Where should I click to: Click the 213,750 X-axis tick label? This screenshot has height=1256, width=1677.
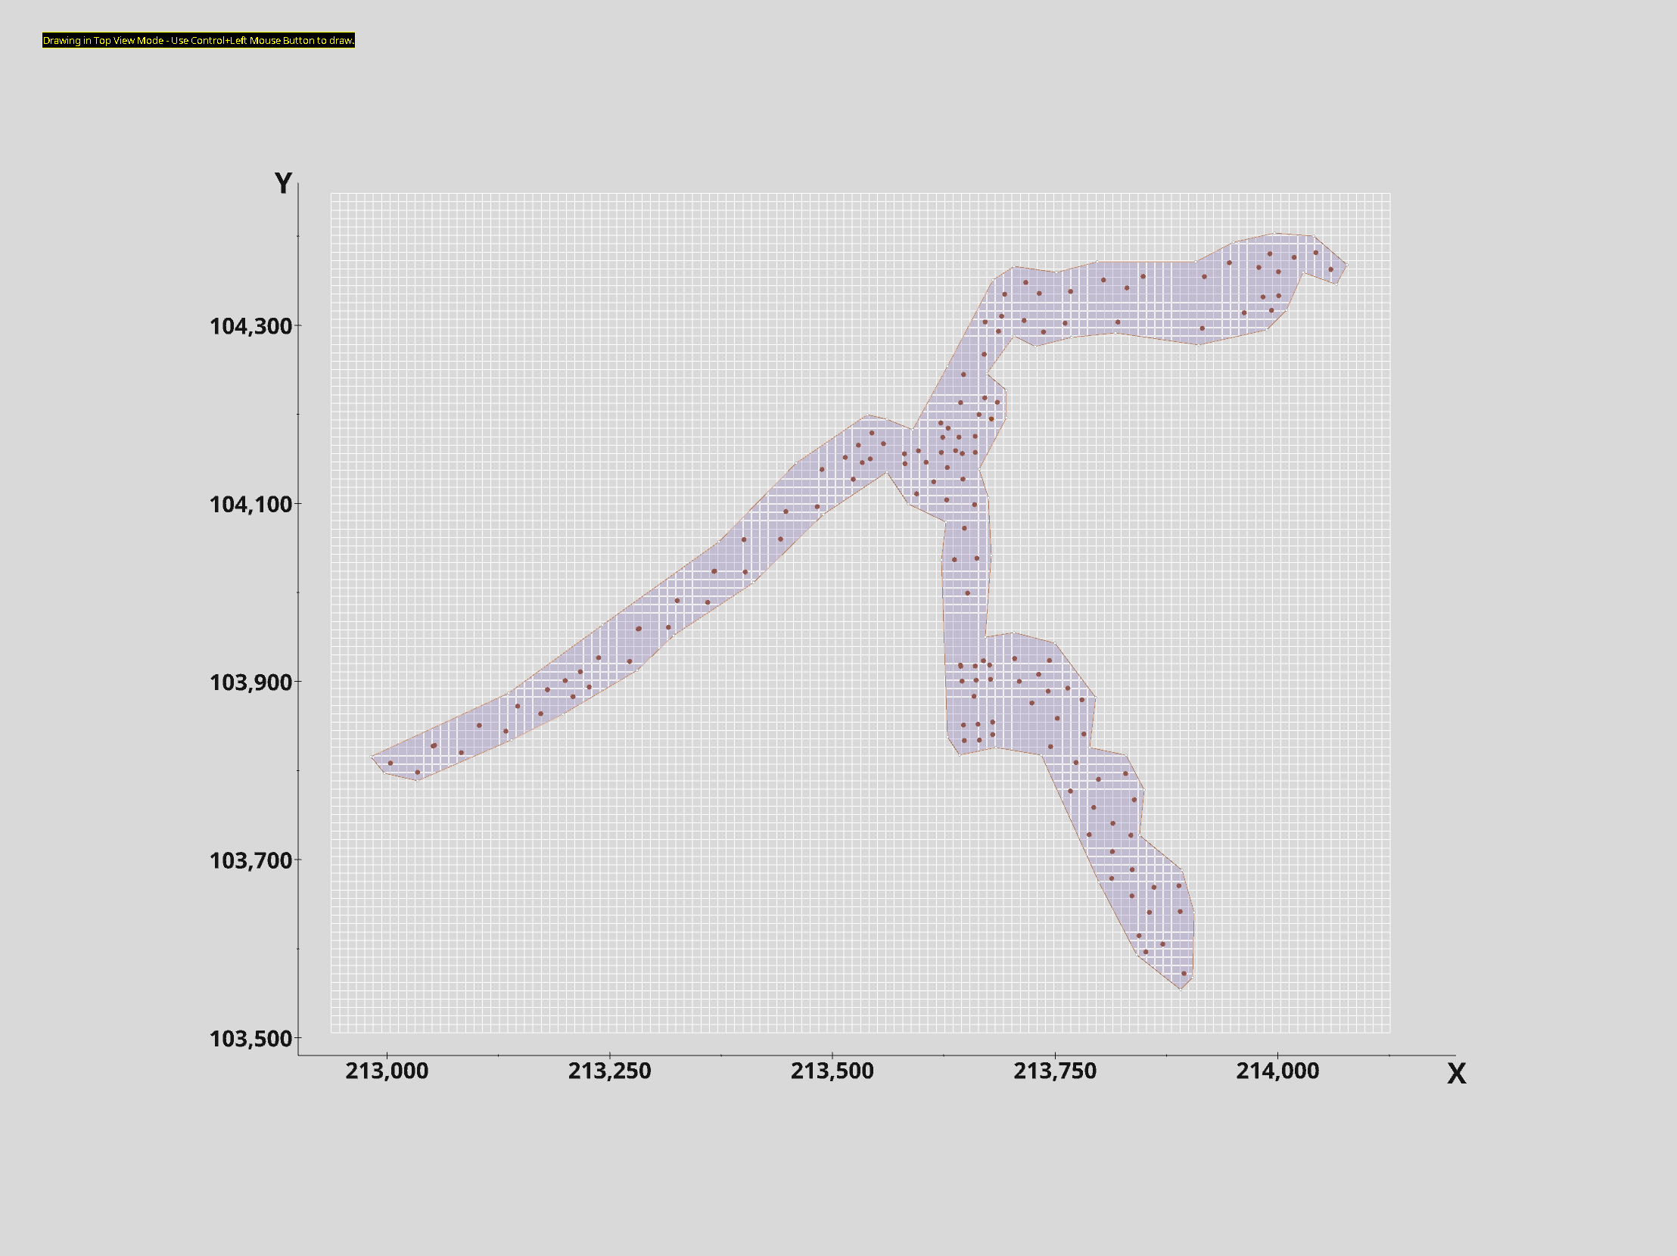coord(1055,1071)
